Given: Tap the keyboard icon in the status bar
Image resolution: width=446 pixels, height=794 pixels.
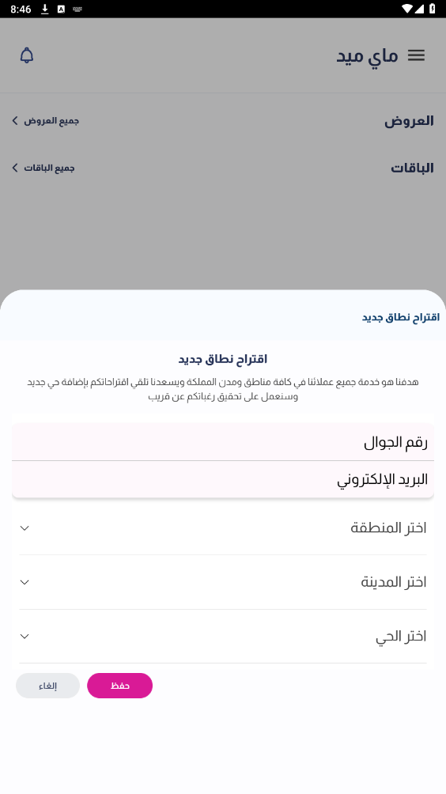Looking at the screenshot, I should pyautogui.click(x=77, y=9).
